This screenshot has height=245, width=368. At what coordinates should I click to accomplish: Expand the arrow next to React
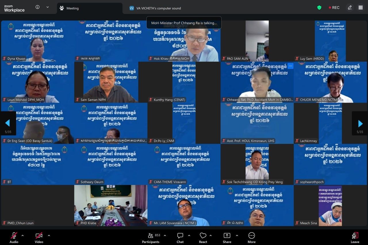point(210,236)
